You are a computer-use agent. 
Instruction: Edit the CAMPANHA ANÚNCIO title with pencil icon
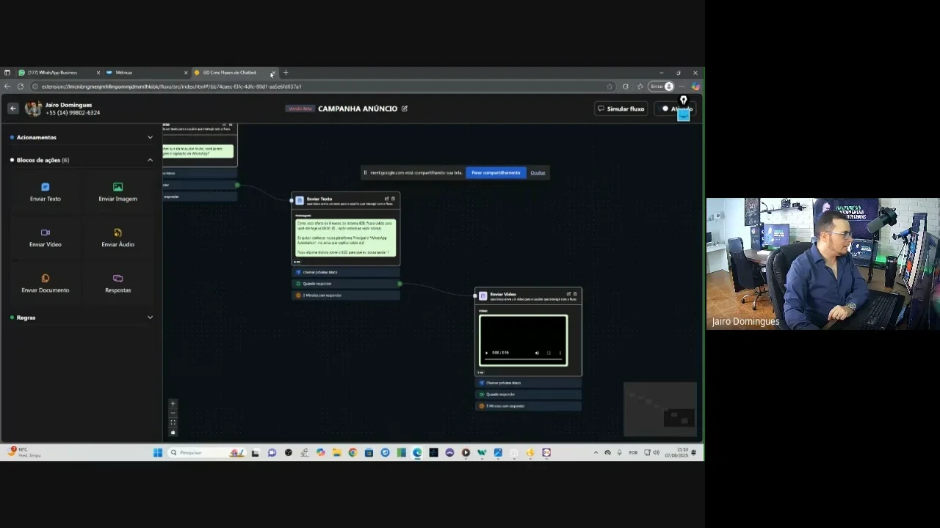[405, 109]
